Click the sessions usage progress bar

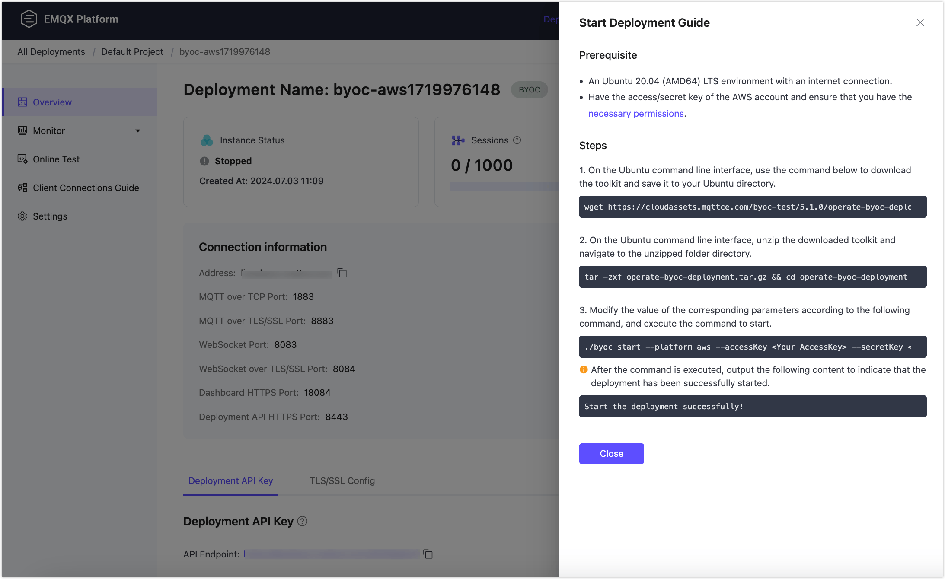point(504,186)
